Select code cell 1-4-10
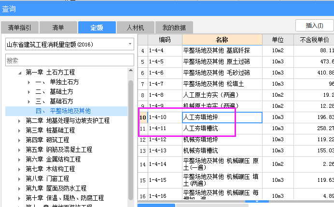The image size is (334, 207). [x=165, y=118]
